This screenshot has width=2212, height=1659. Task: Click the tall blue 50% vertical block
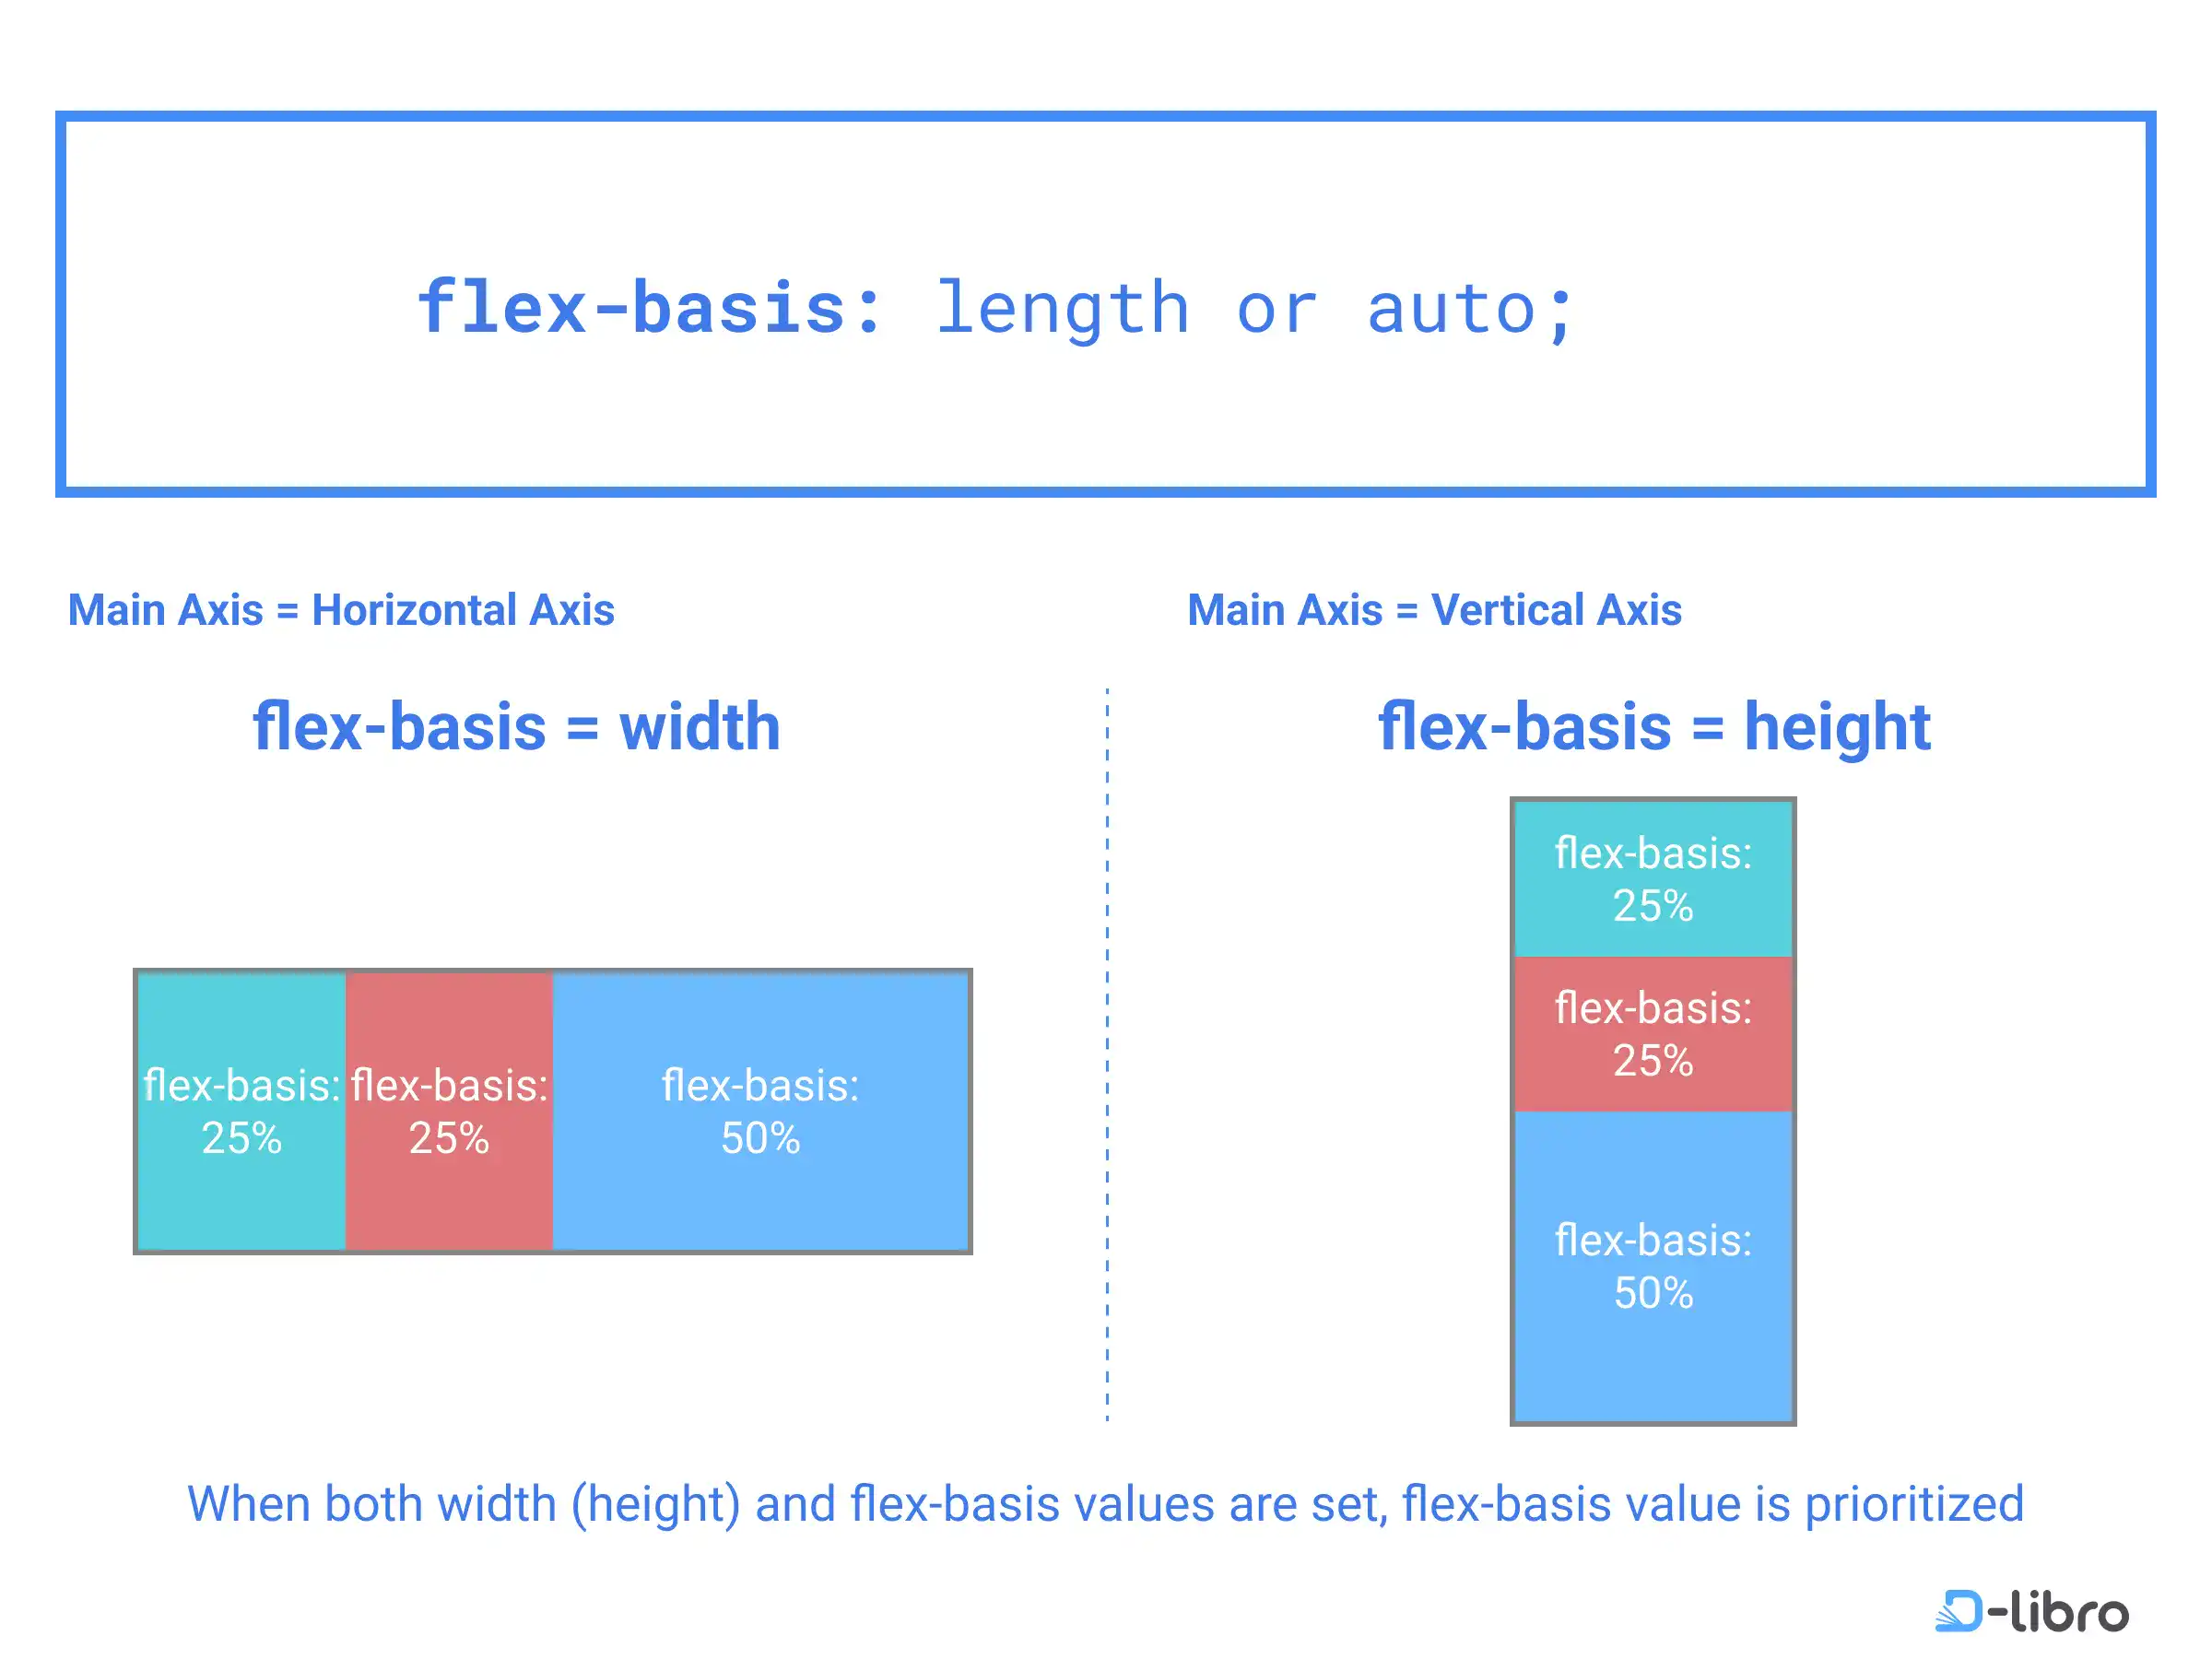click(1652, 1265)
